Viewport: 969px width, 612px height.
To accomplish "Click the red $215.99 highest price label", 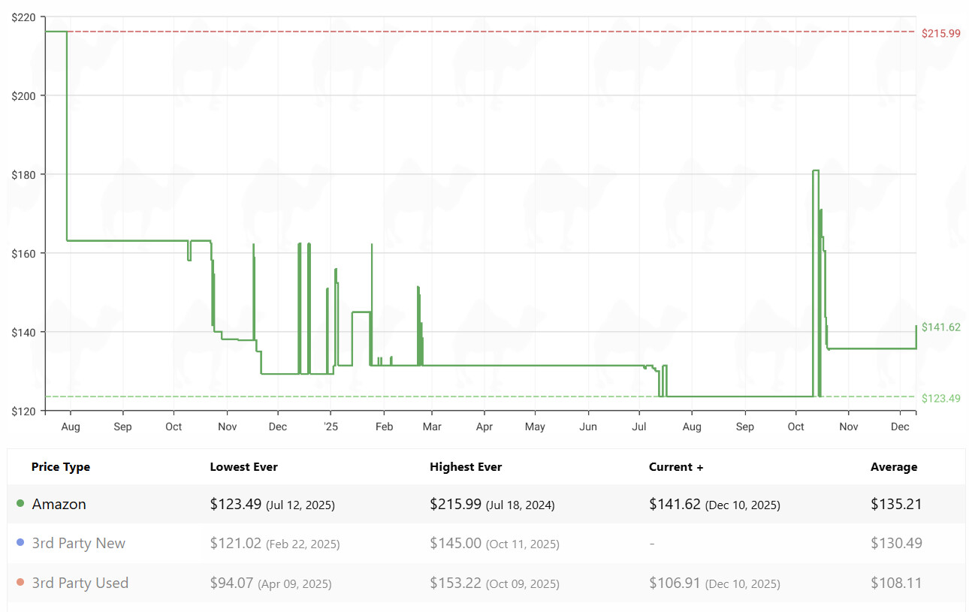I will (940, 33).
